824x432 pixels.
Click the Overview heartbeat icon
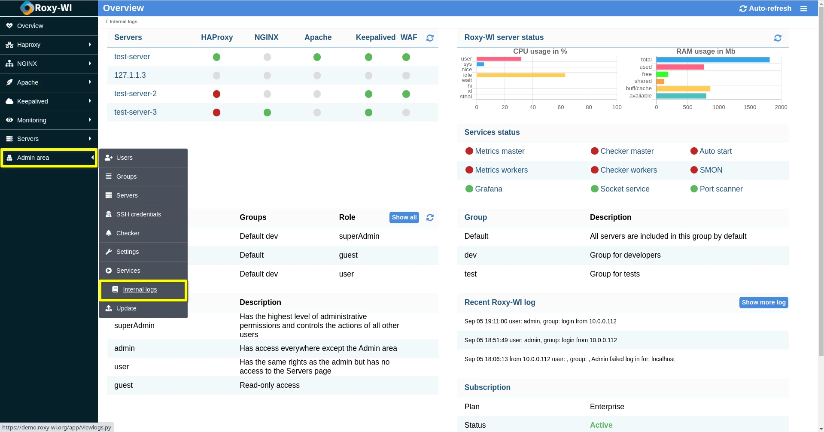point(9,26)
